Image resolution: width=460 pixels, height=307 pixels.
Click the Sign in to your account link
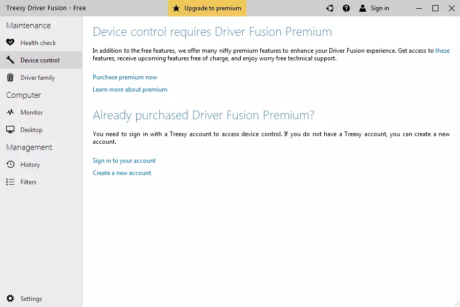coord(124,161)
